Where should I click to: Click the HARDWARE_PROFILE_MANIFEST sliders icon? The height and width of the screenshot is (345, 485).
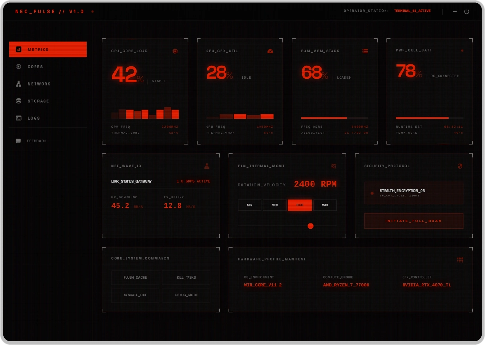coord(460,260)
